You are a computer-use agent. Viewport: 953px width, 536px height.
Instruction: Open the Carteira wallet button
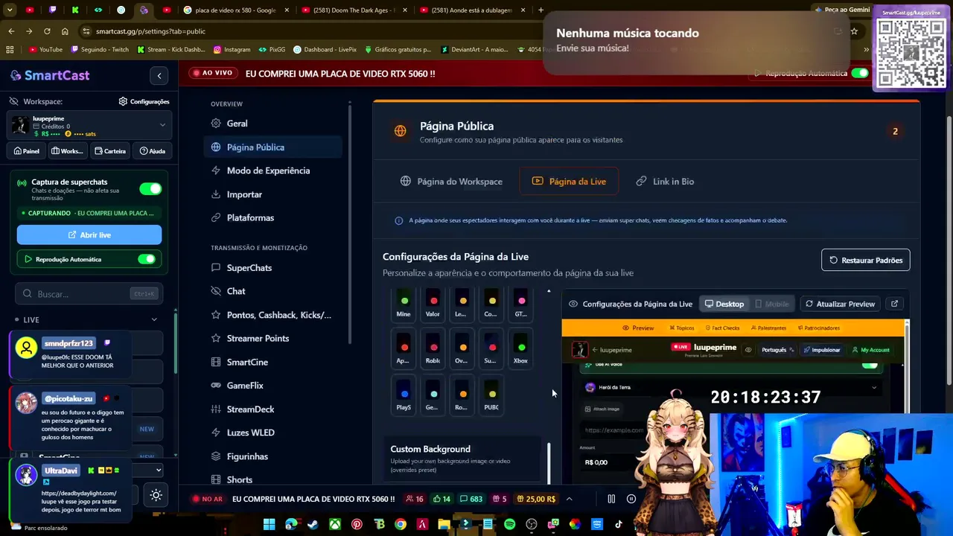(x=110, y=151)
